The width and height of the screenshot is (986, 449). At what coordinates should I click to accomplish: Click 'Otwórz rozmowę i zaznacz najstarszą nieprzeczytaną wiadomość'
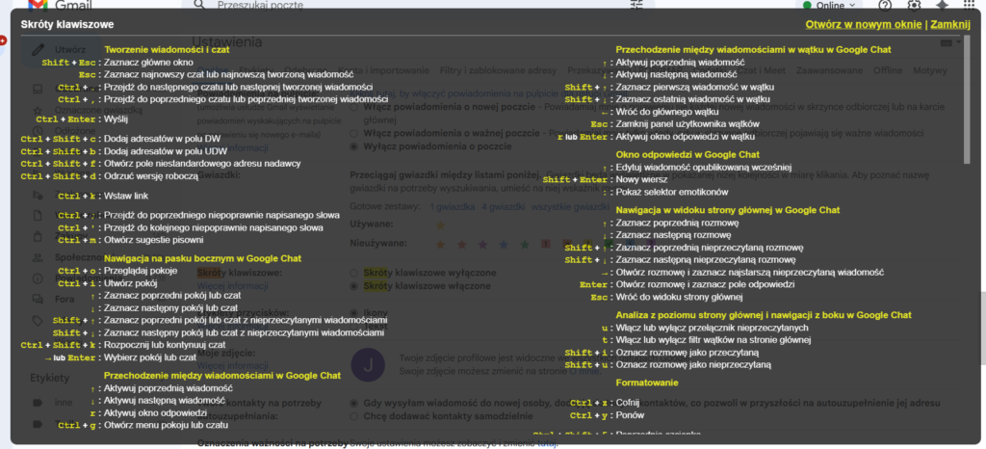[749, 273]
